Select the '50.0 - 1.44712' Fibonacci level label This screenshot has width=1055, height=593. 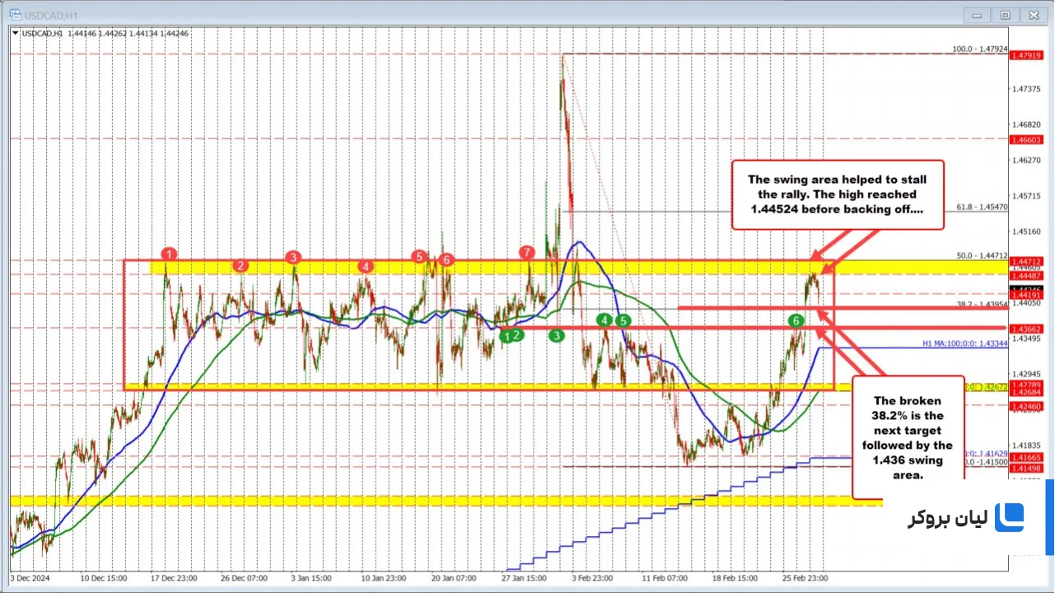(982, 255)
